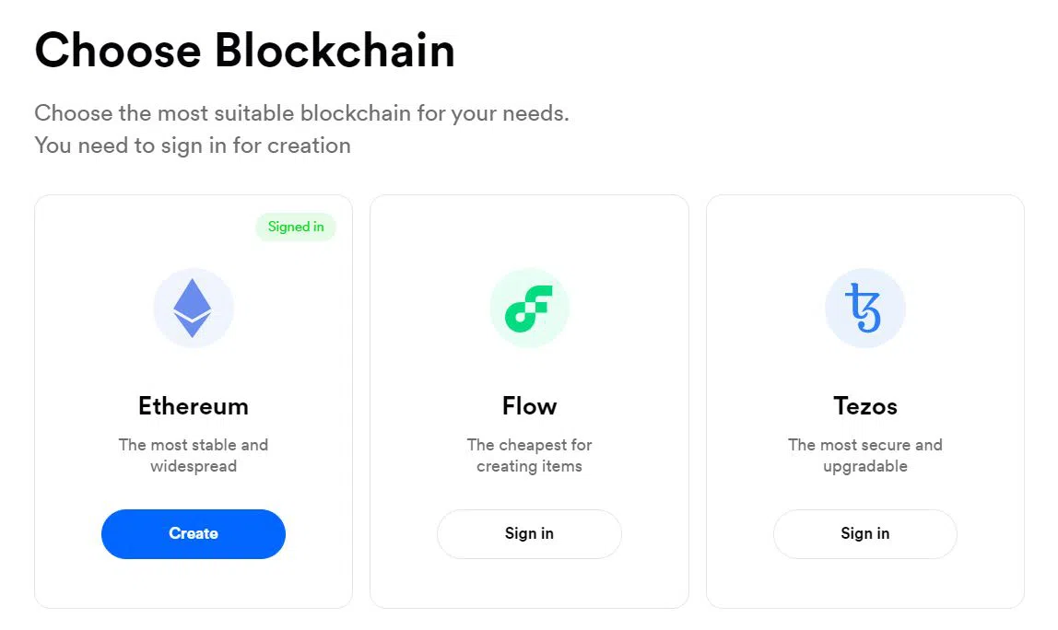Click blank top-left area of the Flow card
This screenshot has width=1058, height=630.
click(x=418, y=229)
